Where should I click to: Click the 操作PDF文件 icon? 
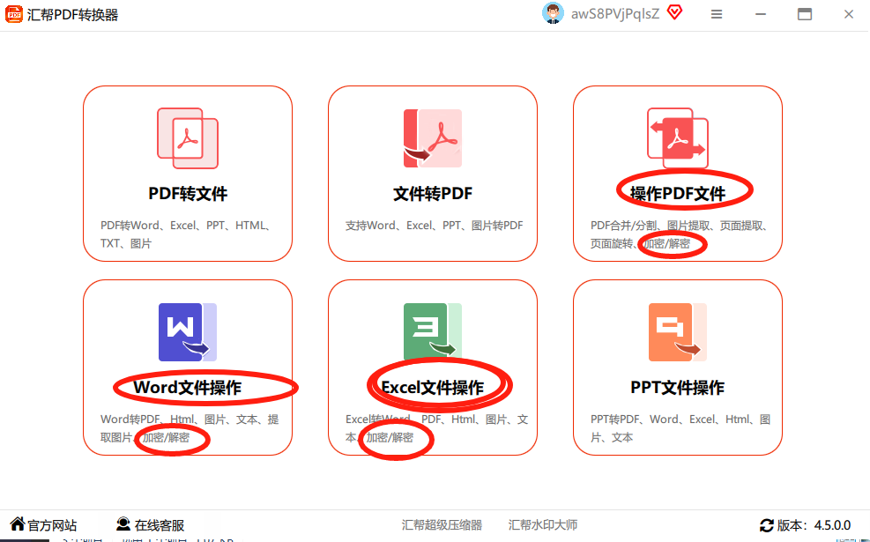click(x=678, y=138)
